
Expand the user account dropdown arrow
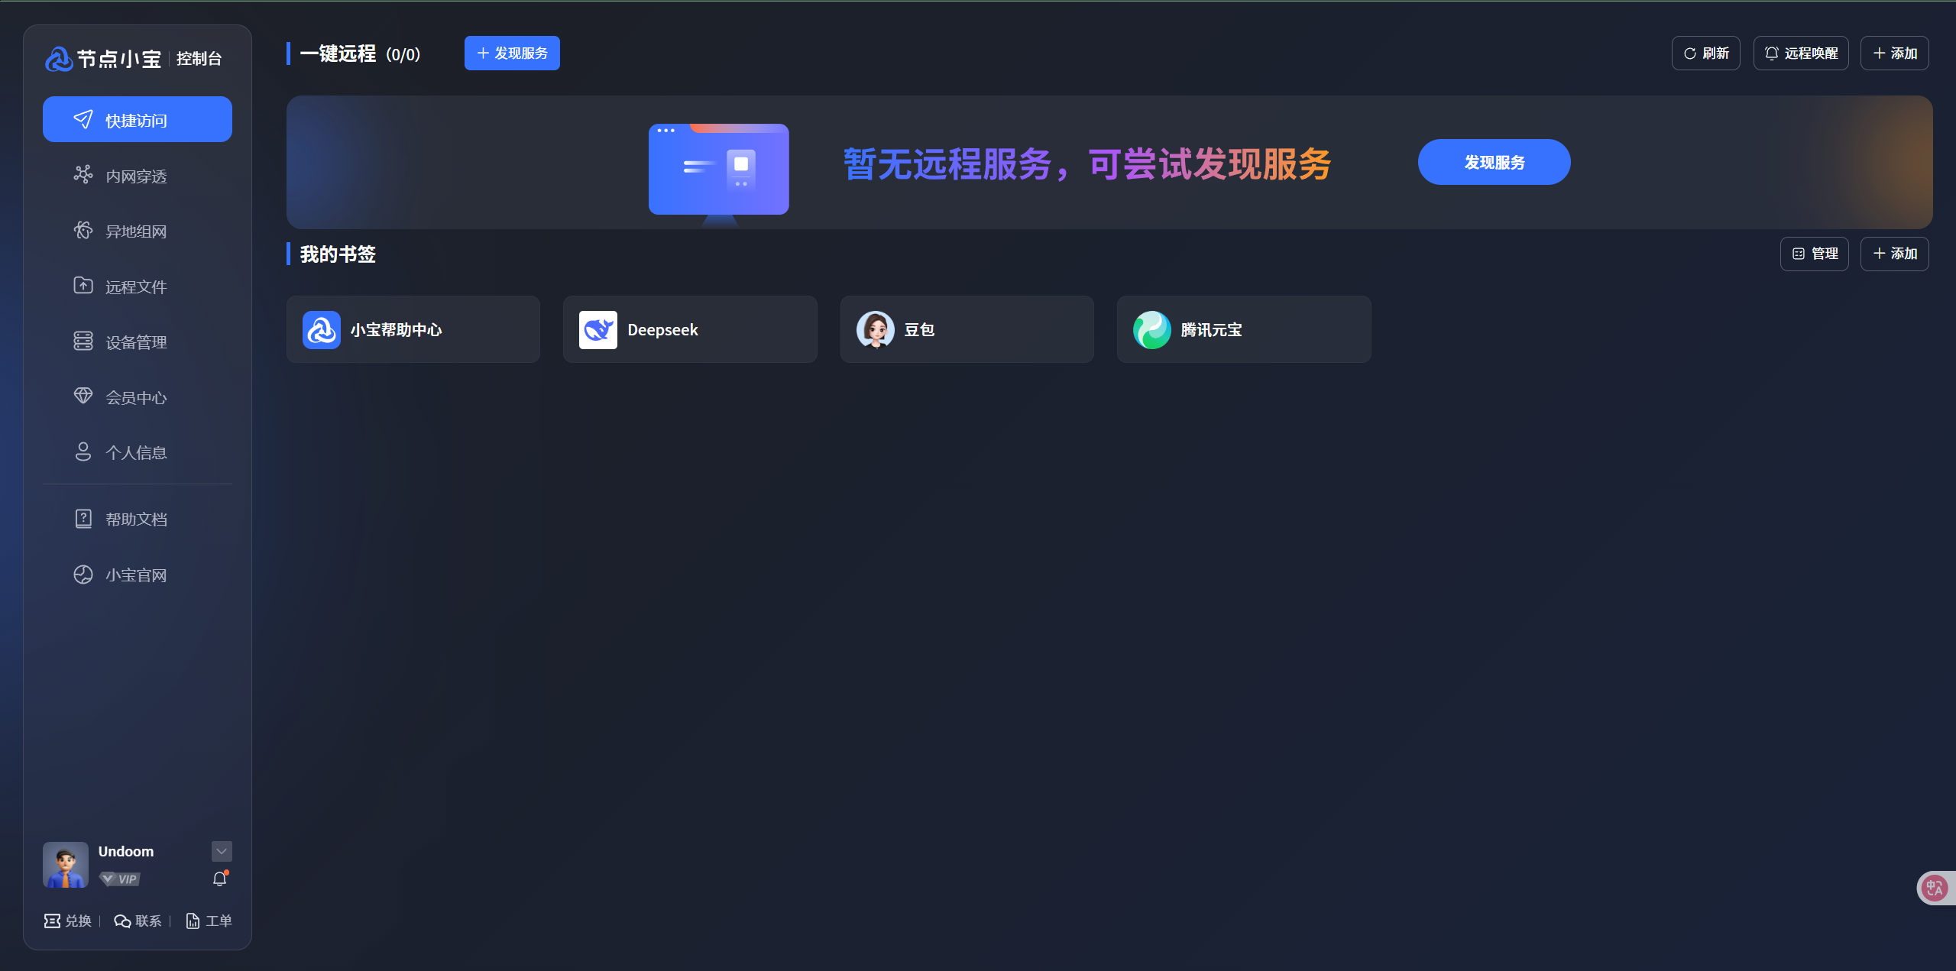(222, 851)
